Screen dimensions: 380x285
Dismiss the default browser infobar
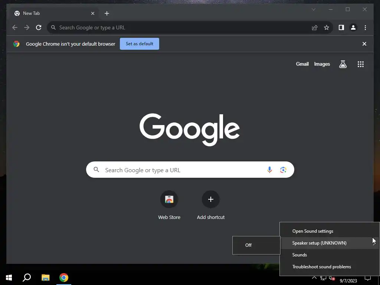364,44
